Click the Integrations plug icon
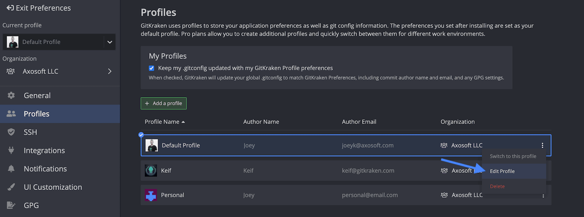The width and height of the screenshot is (584, 217). [x=11, y=150]
